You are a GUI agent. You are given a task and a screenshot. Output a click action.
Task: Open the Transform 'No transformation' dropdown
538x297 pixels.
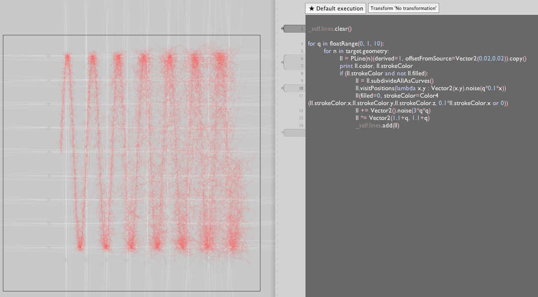(x=403, y=8)
